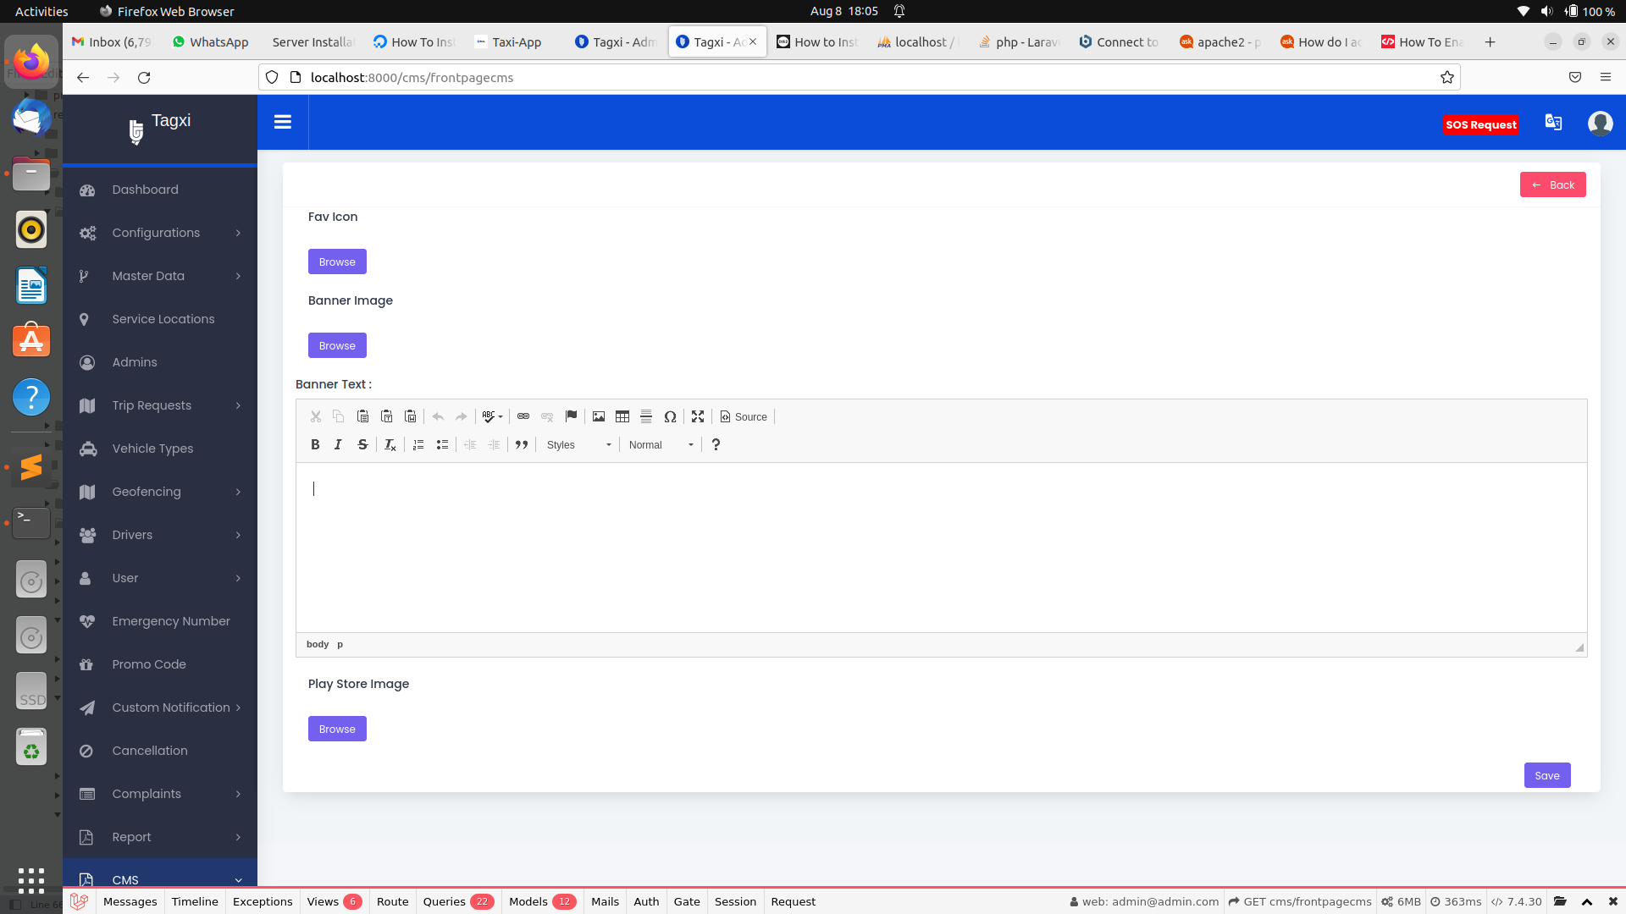The image size is (1626, 914).
Task: Click the insert link icon
Action: click(x=523, y=416)
